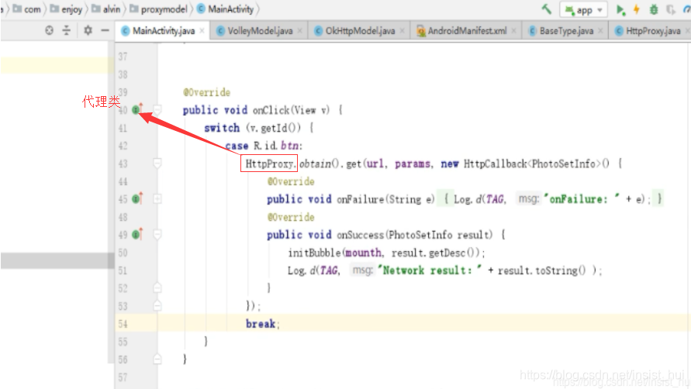
Task: Click the switch keyword on line 41
Action: [x=222, y=128]
